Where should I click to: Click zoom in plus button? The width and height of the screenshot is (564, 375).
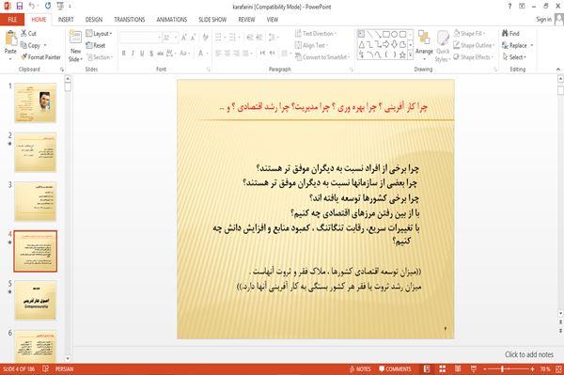coord(532,368)
